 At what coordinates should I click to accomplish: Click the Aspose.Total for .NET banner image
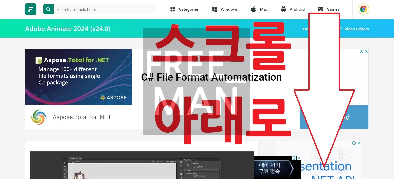79,77
